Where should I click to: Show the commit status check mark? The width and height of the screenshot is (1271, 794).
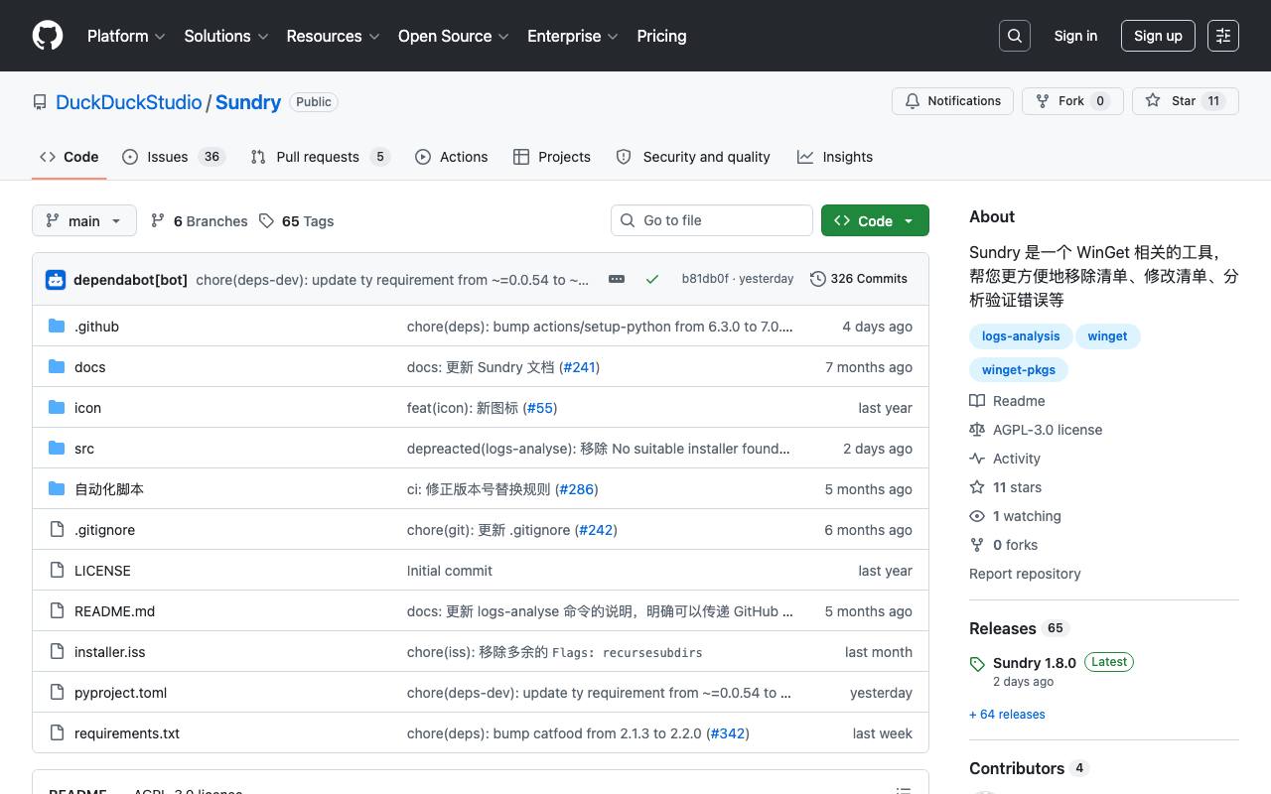pos(652,279)
